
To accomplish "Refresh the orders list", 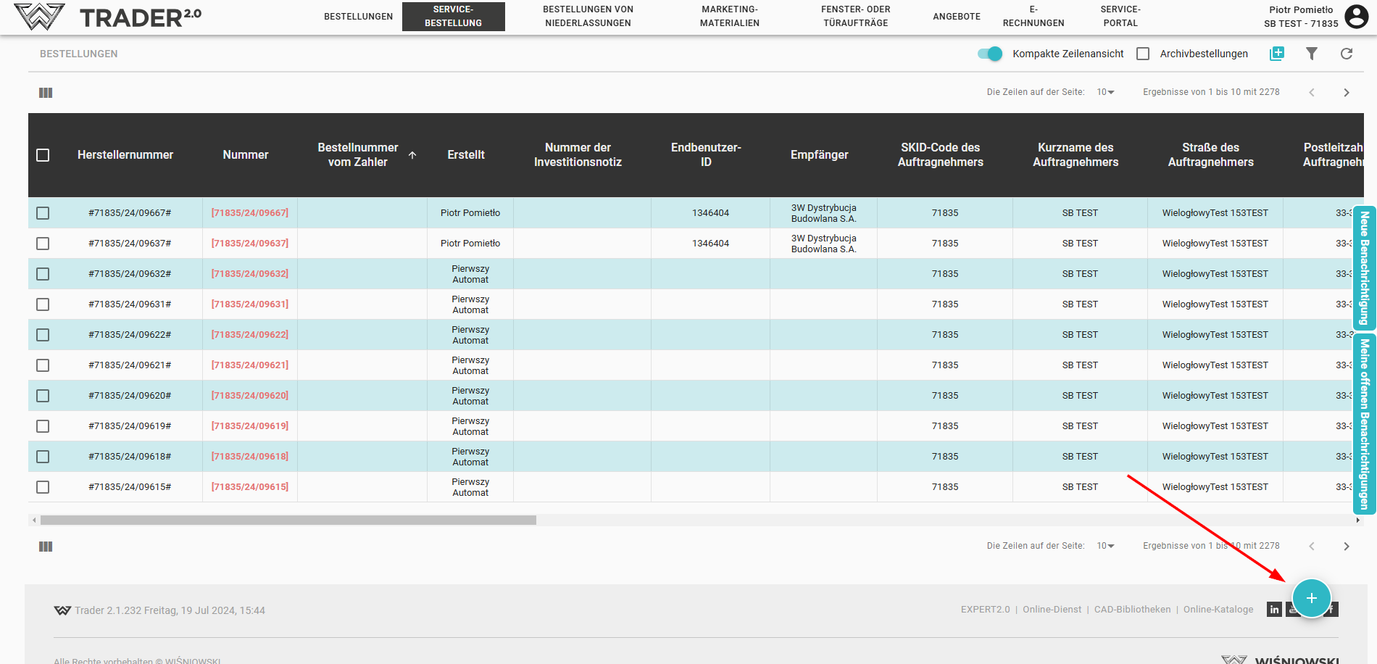I will [1346, 54].
